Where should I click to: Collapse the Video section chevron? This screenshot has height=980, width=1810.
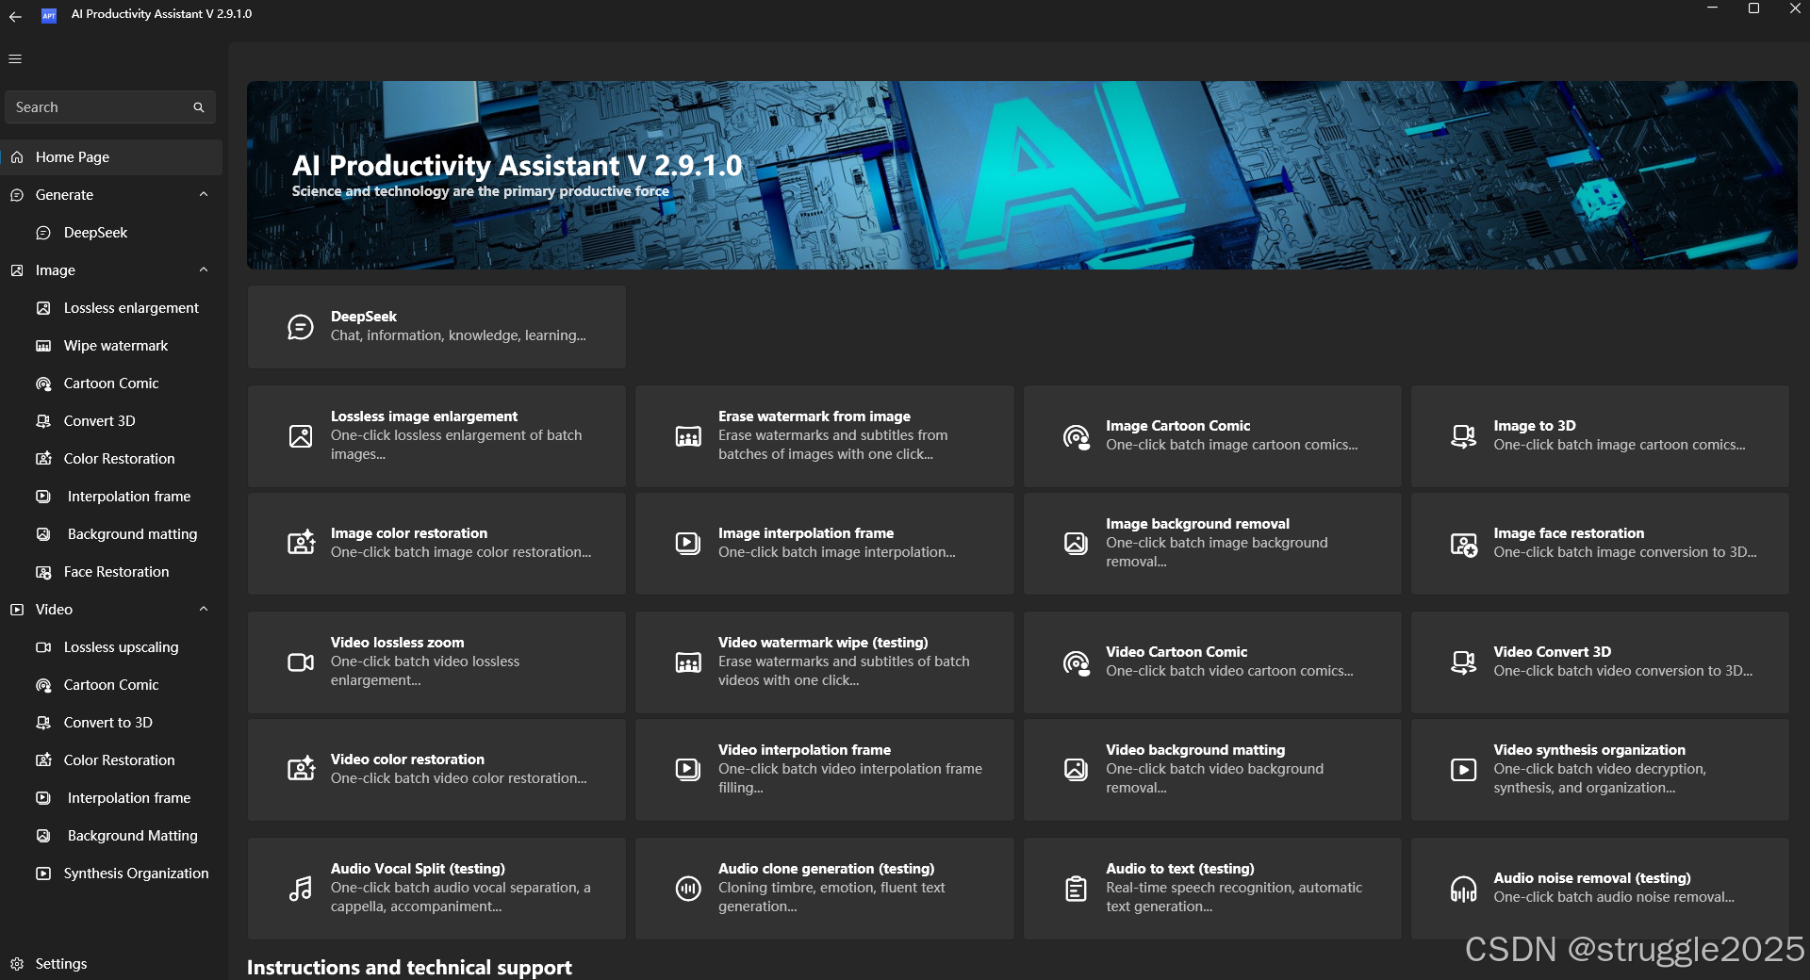coord(204,610)
